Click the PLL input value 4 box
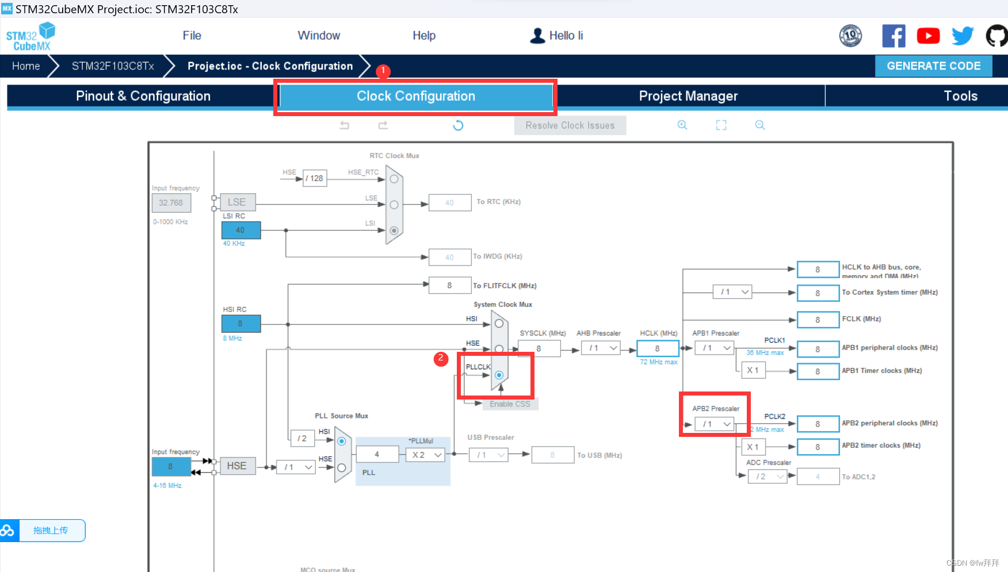 [x=377, y=454]
